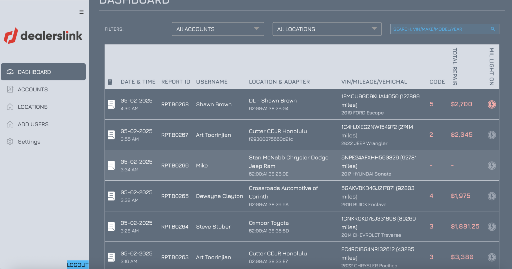Expand the All LOCATIONS dropdown

[x=327, y=29]
